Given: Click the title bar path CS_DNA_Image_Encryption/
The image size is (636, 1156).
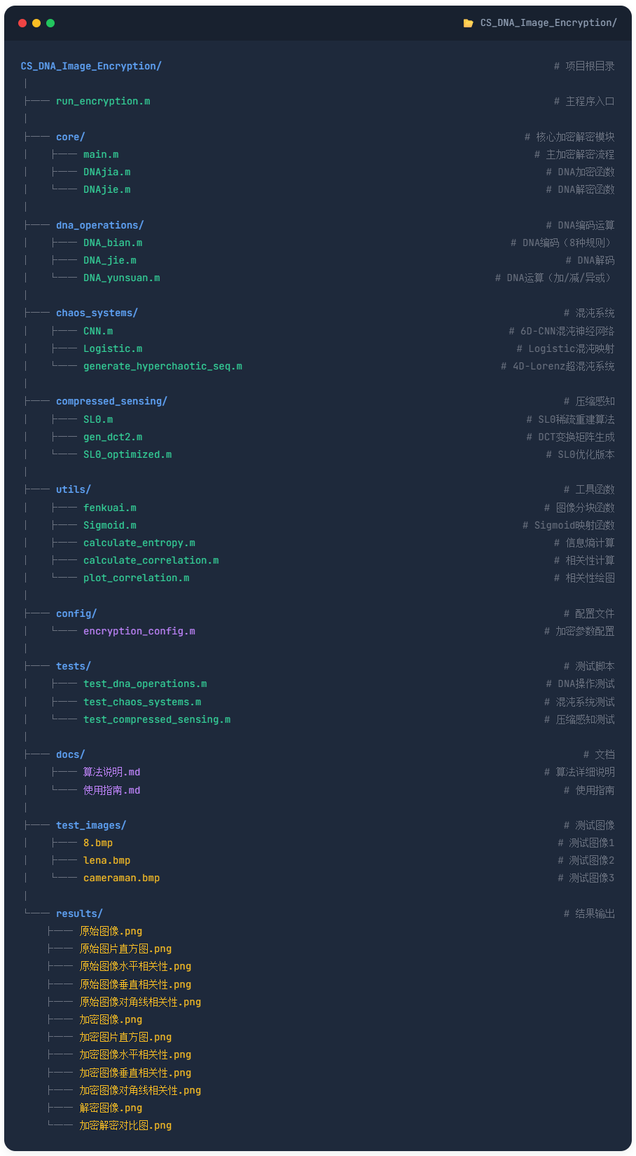Looking at the screenshot, I should [x=548, y=23].
